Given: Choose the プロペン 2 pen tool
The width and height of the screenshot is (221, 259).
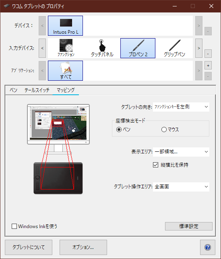Looking at the screenshot, I should point(138,48).
